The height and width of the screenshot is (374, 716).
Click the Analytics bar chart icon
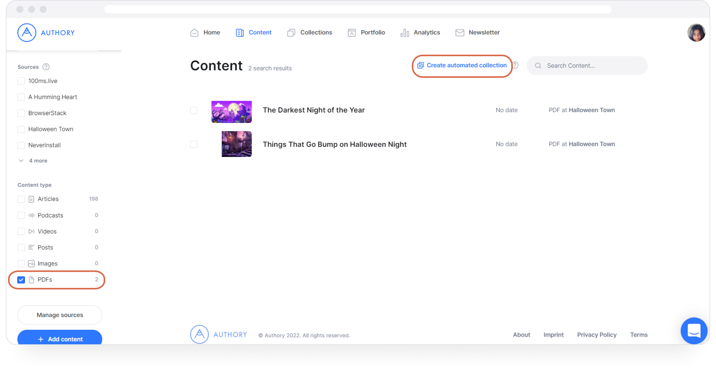[x=405, y=33]
